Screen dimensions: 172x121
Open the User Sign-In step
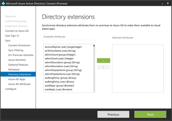[x=12, y=36]
